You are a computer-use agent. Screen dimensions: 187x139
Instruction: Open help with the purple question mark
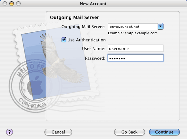point(9,132)
